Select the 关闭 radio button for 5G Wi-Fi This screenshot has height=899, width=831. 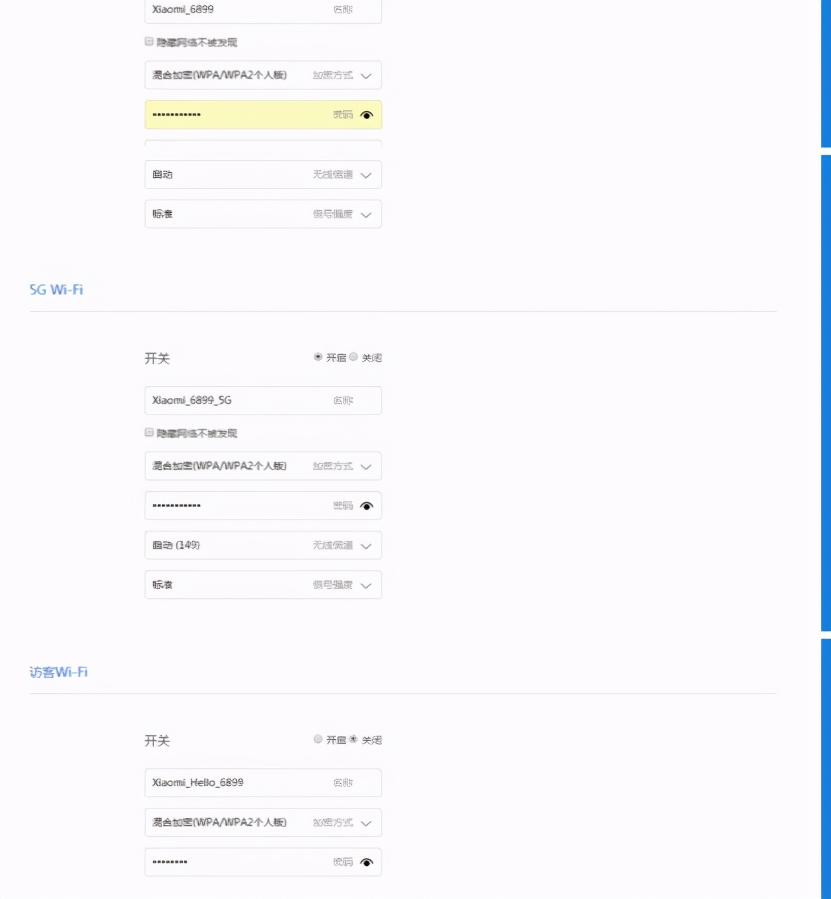click(x=354, y=356)
